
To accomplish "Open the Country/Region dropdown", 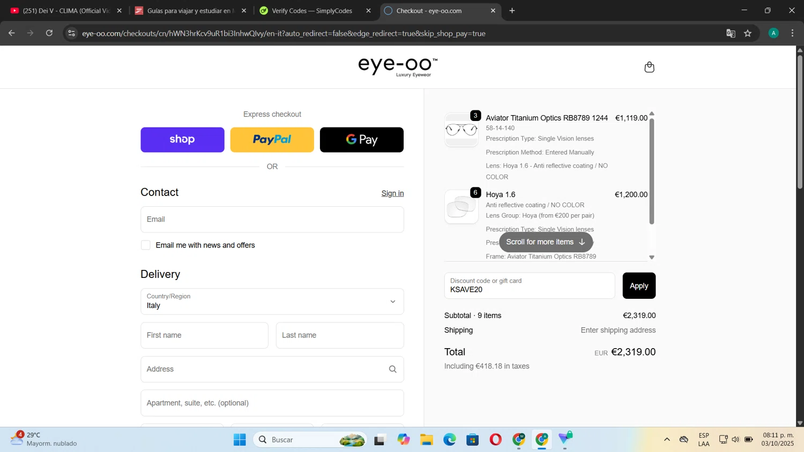I will point(272,302).
